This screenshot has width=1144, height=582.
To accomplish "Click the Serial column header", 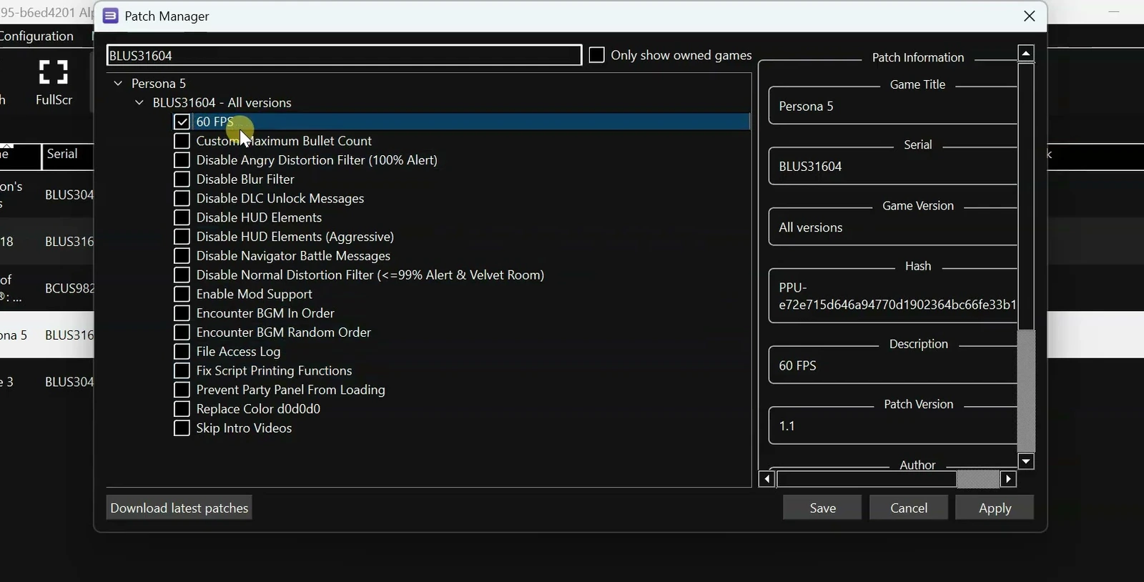I will (67, 155).
